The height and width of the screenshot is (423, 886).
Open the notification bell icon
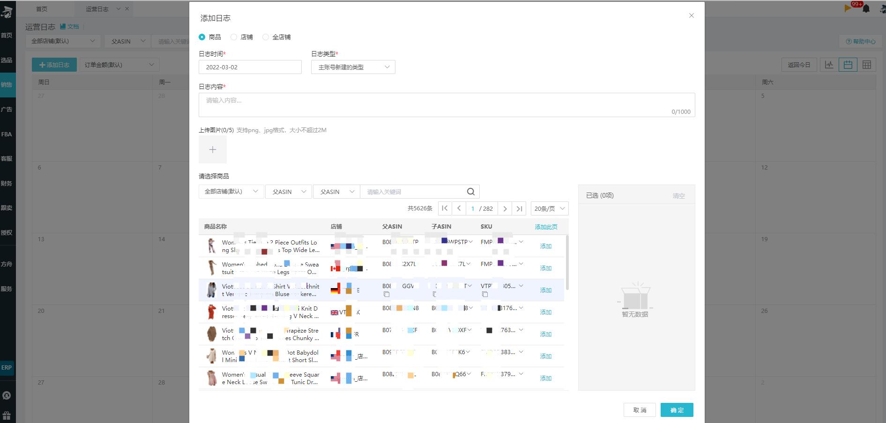pos(866,9)
